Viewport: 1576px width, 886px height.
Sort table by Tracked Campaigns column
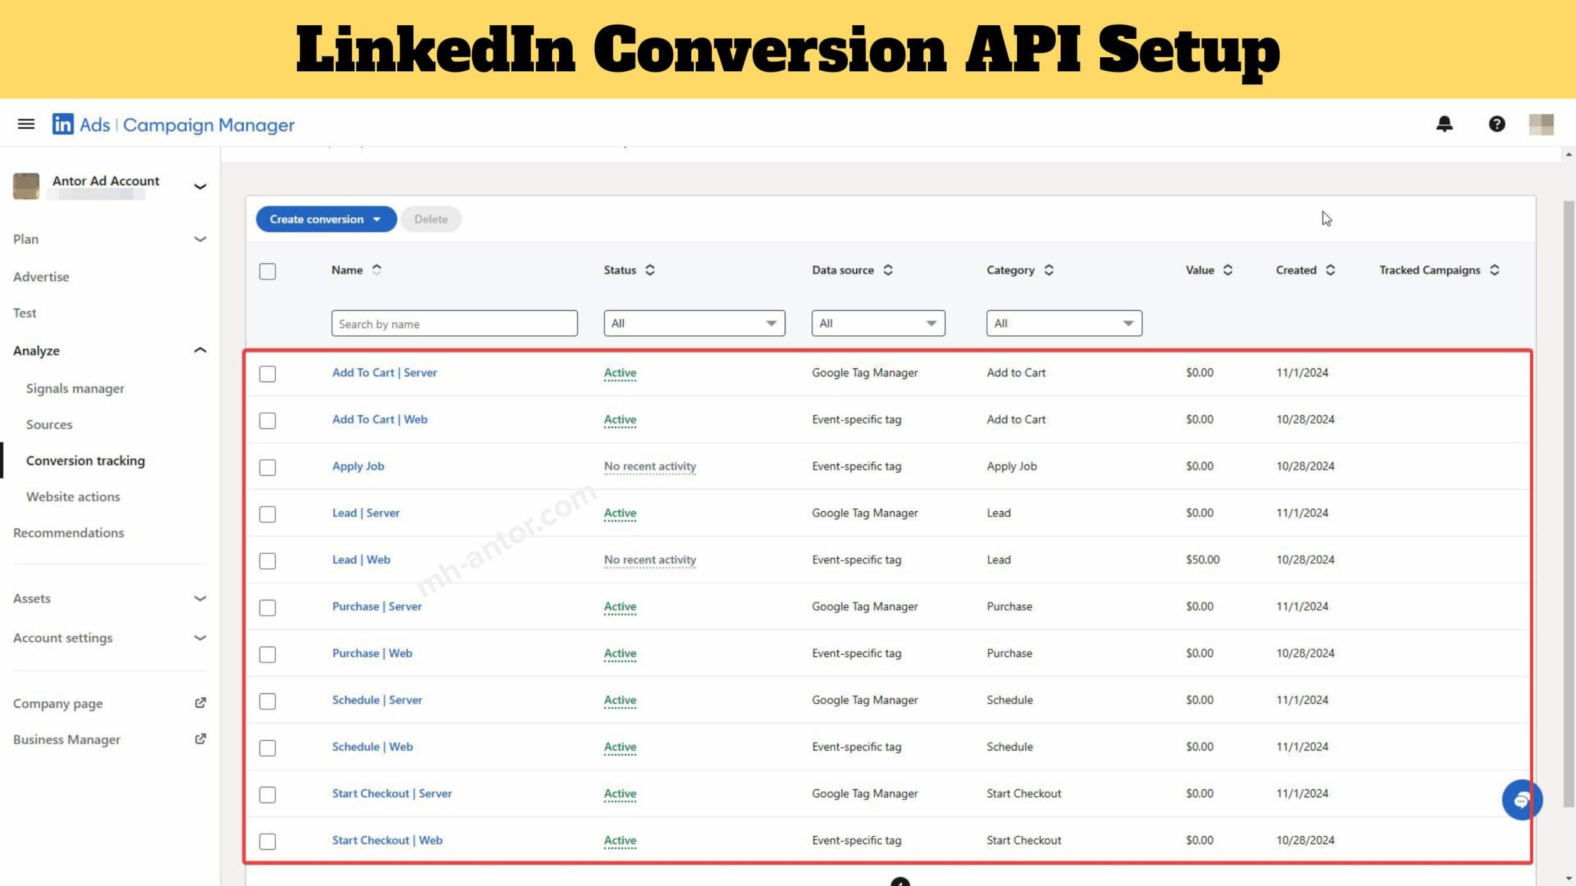coord(1494,270)
